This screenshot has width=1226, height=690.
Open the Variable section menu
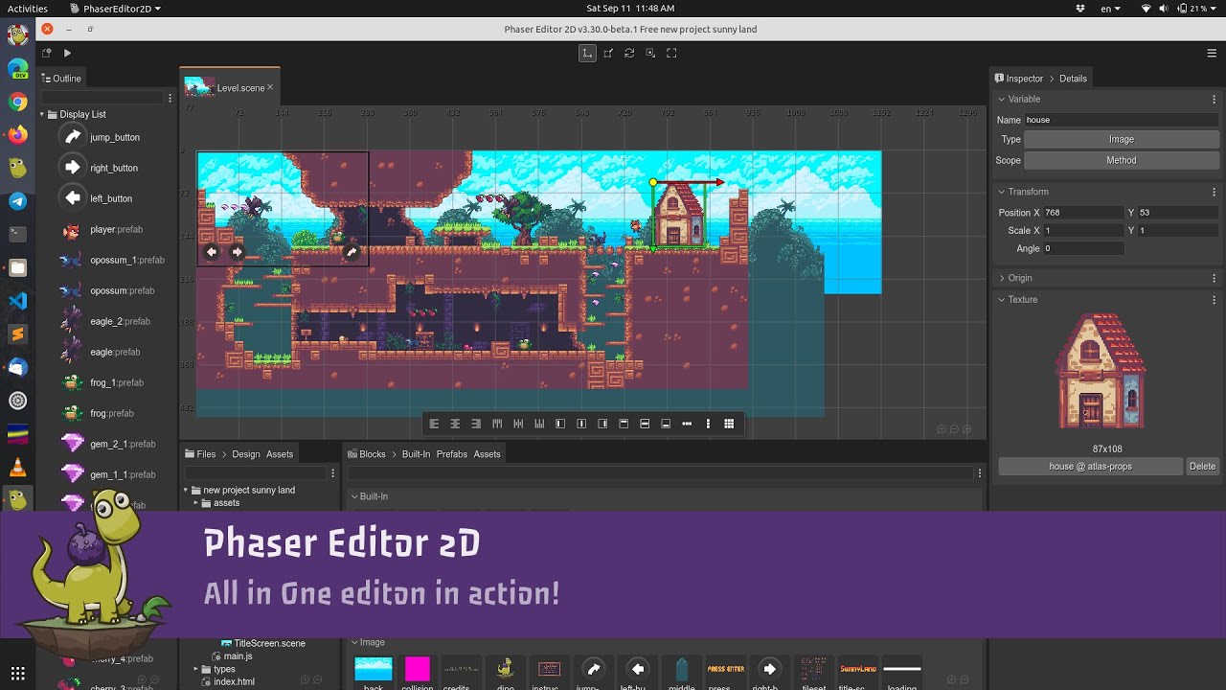point(1215,99)
